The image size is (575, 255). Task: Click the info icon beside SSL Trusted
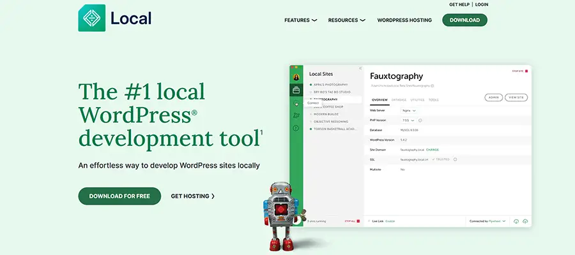455,159
